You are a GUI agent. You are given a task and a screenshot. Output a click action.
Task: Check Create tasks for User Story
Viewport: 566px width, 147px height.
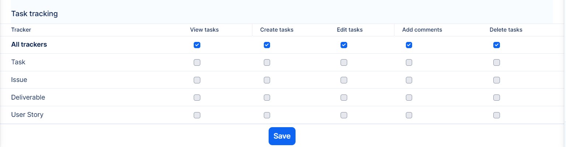[267, 115]
